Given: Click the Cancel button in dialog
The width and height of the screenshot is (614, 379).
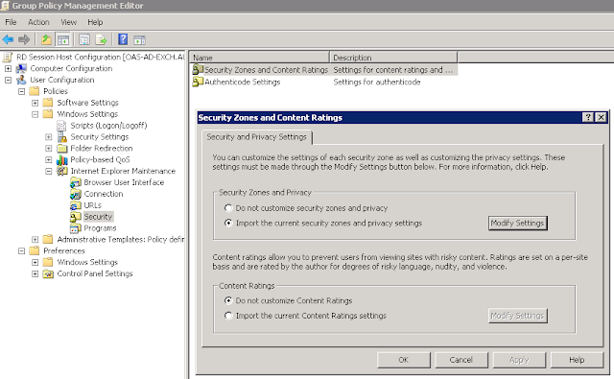Looking at the screenshot, I should (460, 360).
